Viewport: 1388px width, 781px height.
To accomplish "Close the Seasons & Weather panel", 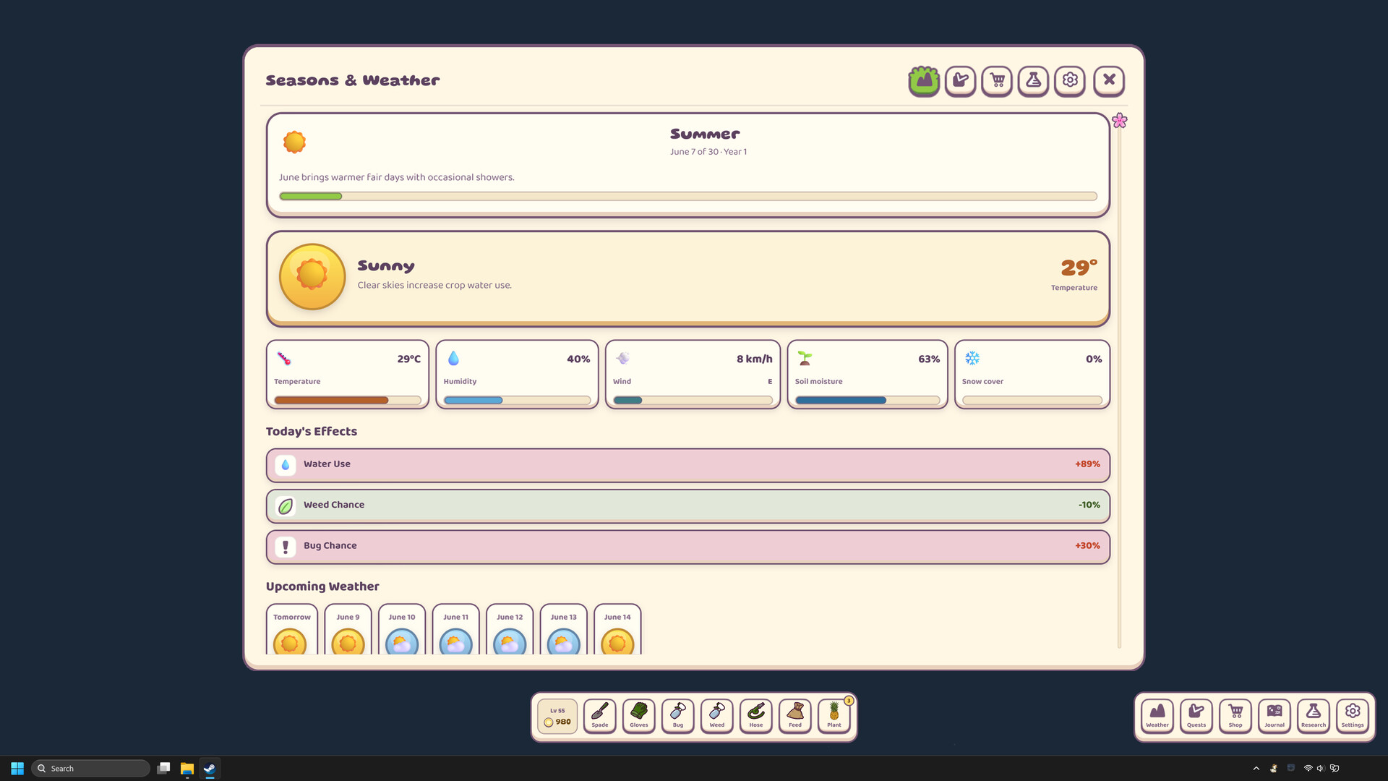I will click(1109, 80).
